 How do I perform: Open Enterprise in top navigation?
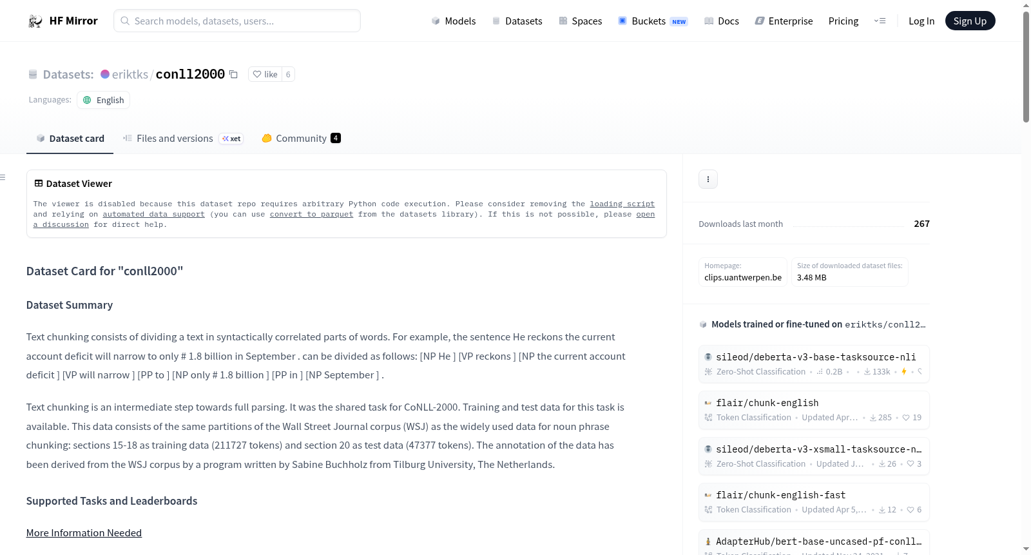point(784,21)
